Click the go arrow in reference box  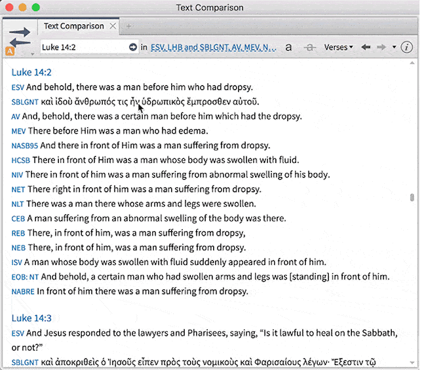pos(133,47)
